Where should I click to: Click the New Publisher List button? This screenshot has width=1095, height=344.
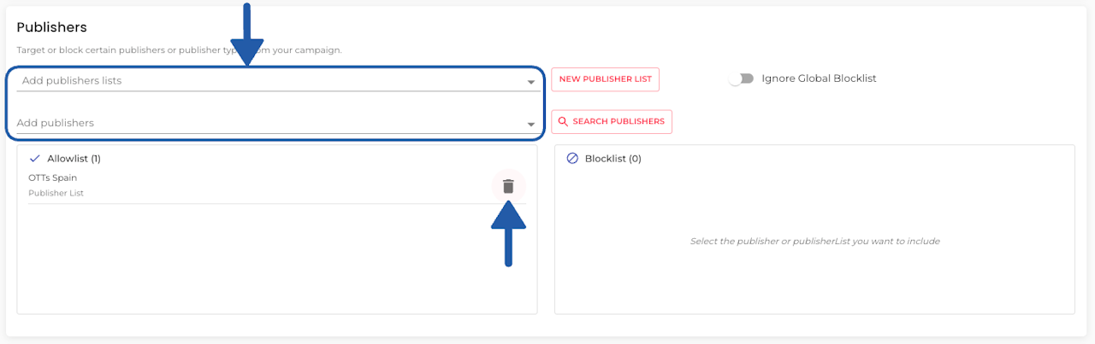[605, 79]
